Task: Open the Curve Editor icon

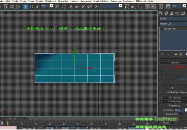Action: (148, 6)
